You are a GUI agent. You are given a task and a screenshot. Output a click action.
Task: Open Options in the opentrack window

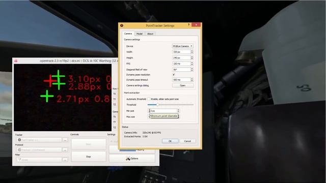pos(132,159)
